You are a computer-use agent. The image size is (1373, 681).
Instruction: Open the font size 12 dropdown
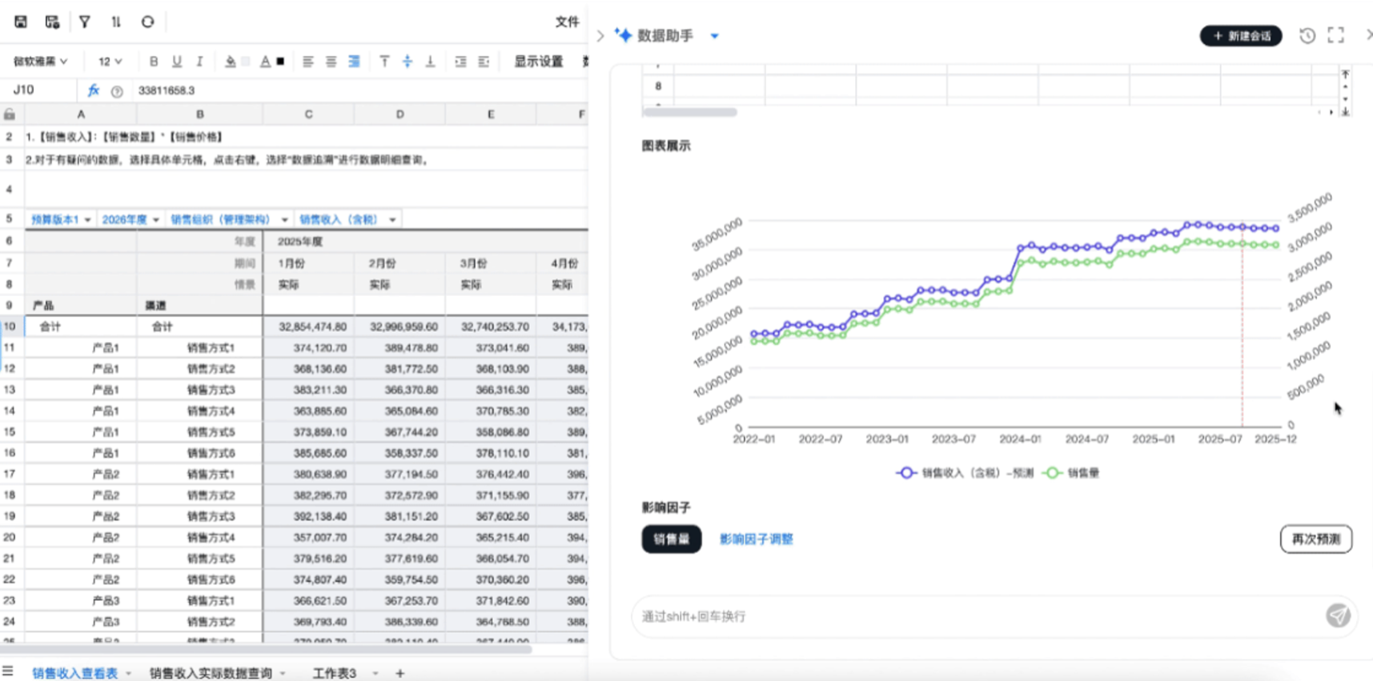pyautogui.click(x=110, y=62)
